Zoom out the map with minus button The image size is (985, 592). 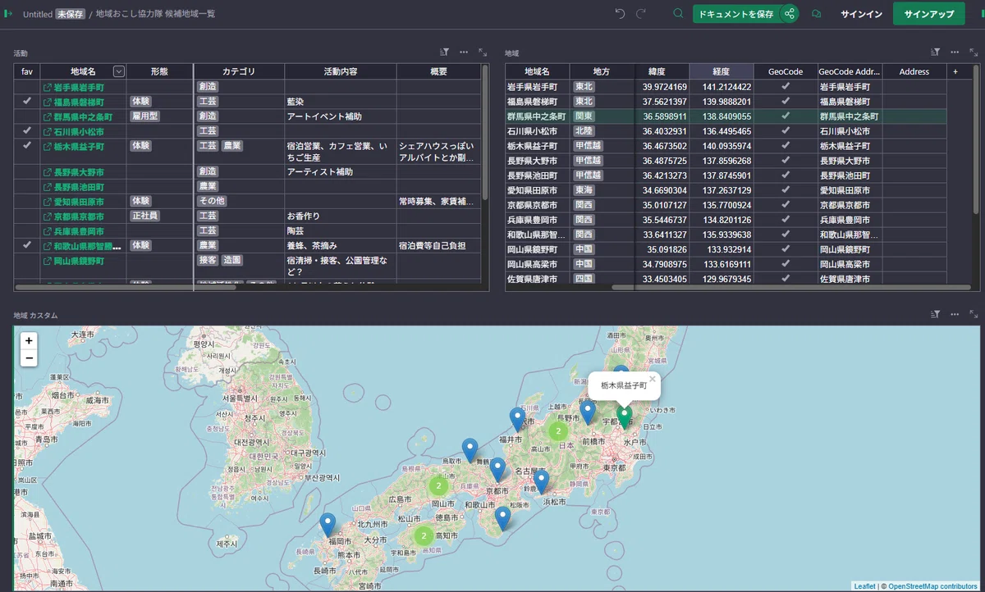(29, 357)
